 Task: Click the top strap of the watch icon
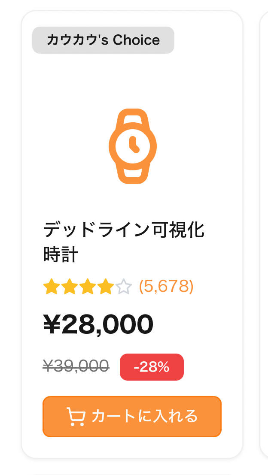click(132, 116)
